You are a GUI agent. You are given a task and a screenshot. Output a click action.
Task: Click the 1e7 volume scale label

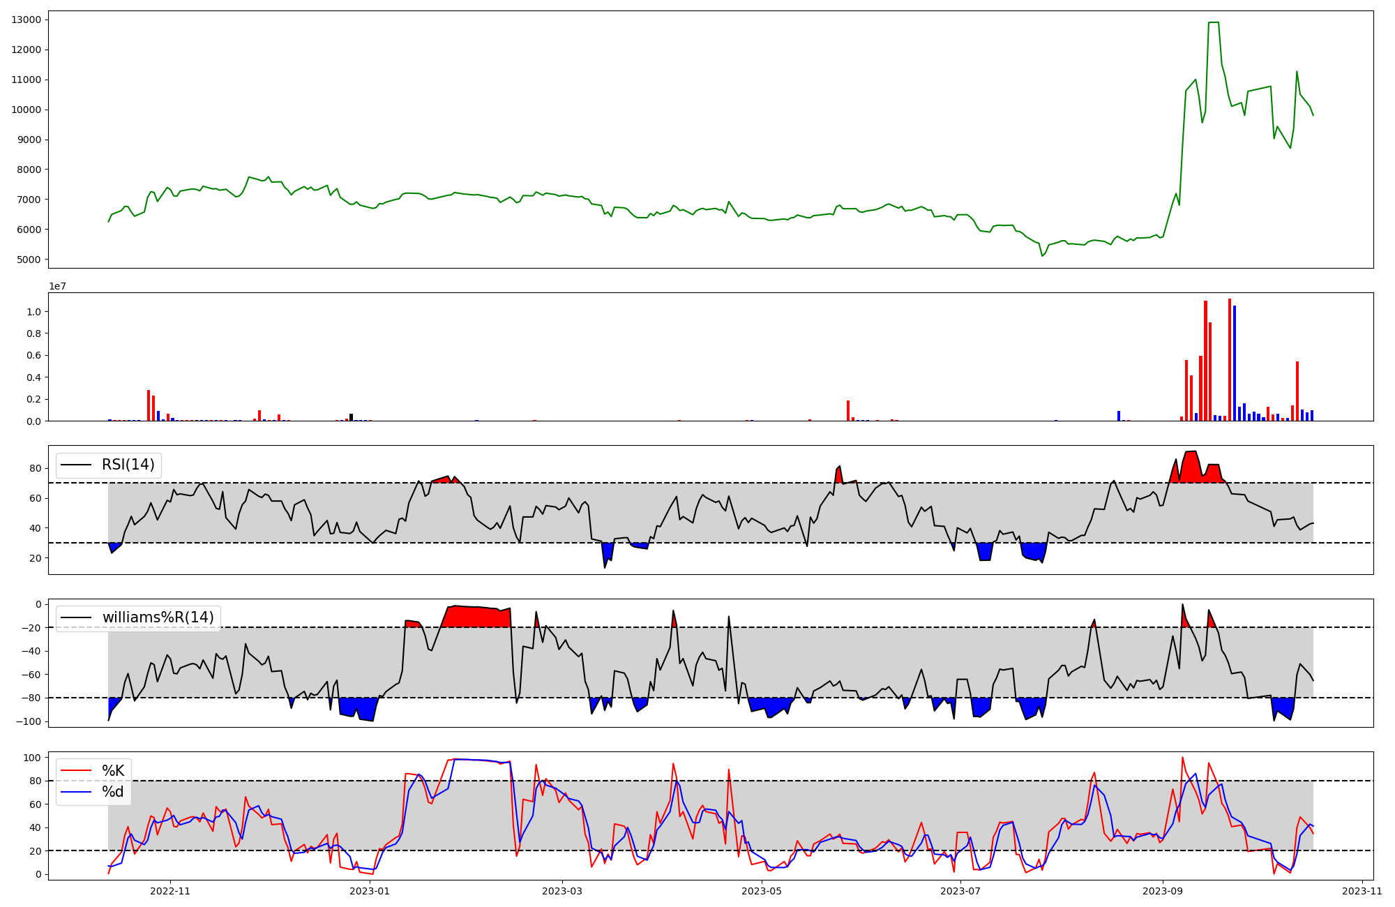(x=57, y=286)
